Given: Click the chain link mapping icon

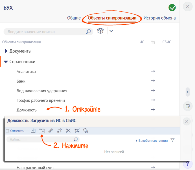Looking at the screenshot, I should click(51, 131).
